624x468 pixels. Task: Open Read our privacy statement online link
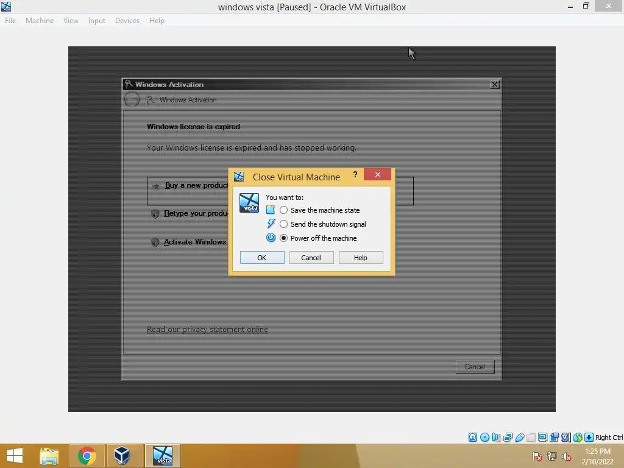pyautogui.click(x=207, y=330)
